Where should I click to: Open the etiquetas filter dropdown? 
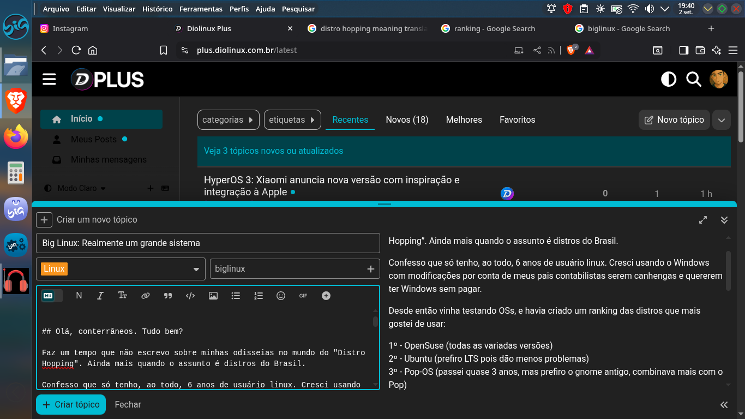coord(292,120)
